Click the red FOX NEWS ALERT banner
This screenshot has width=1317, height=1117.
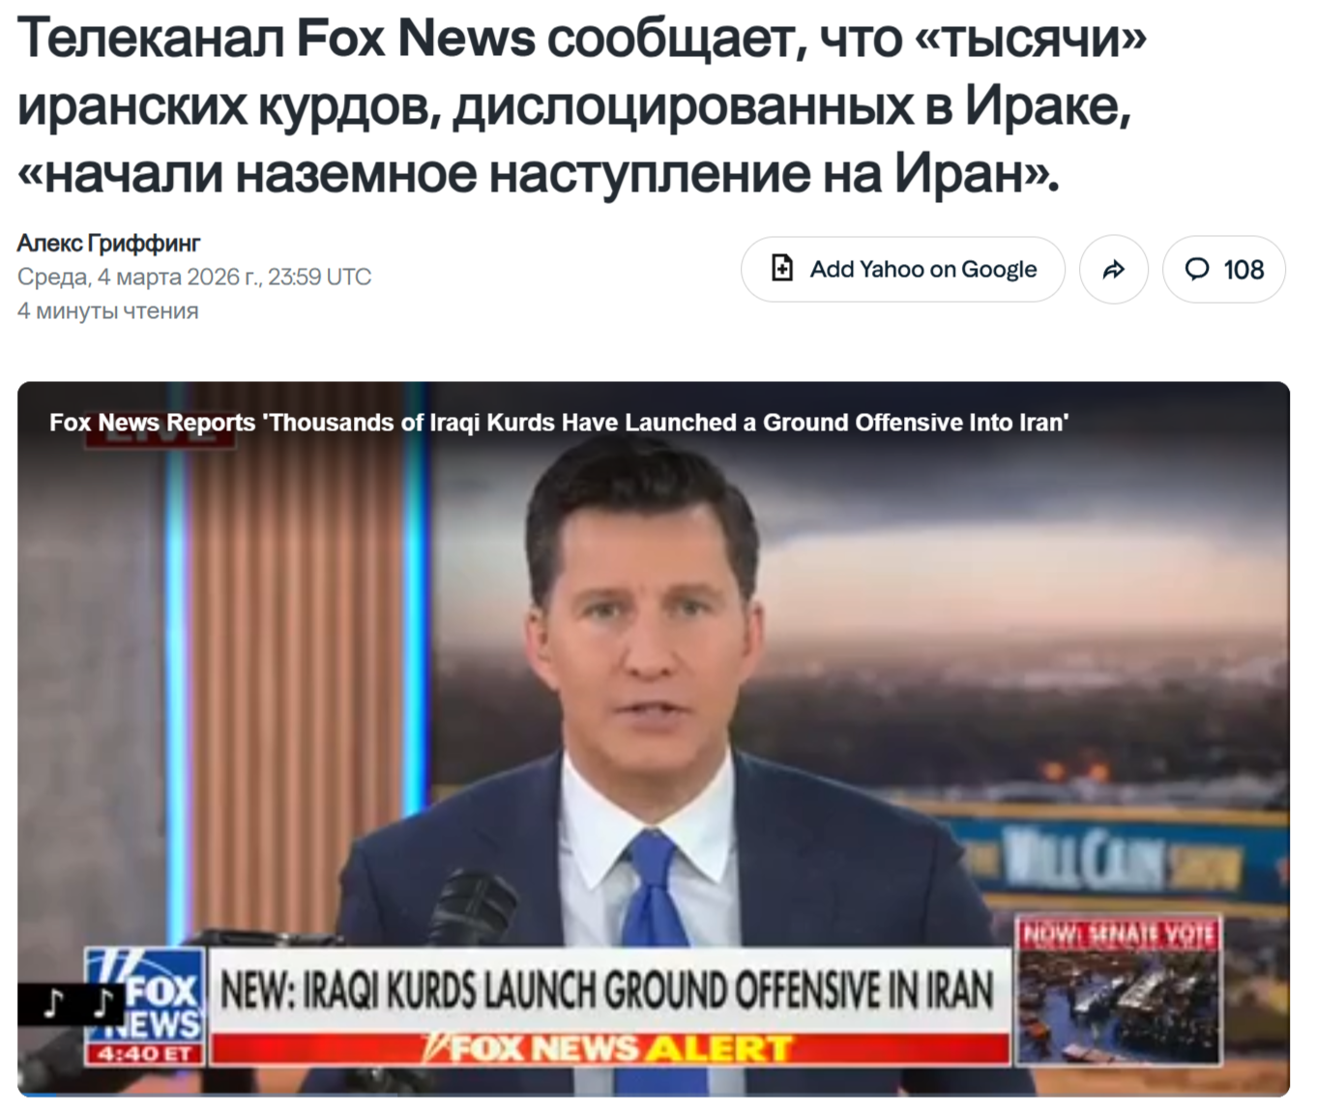pos(610,1048)
